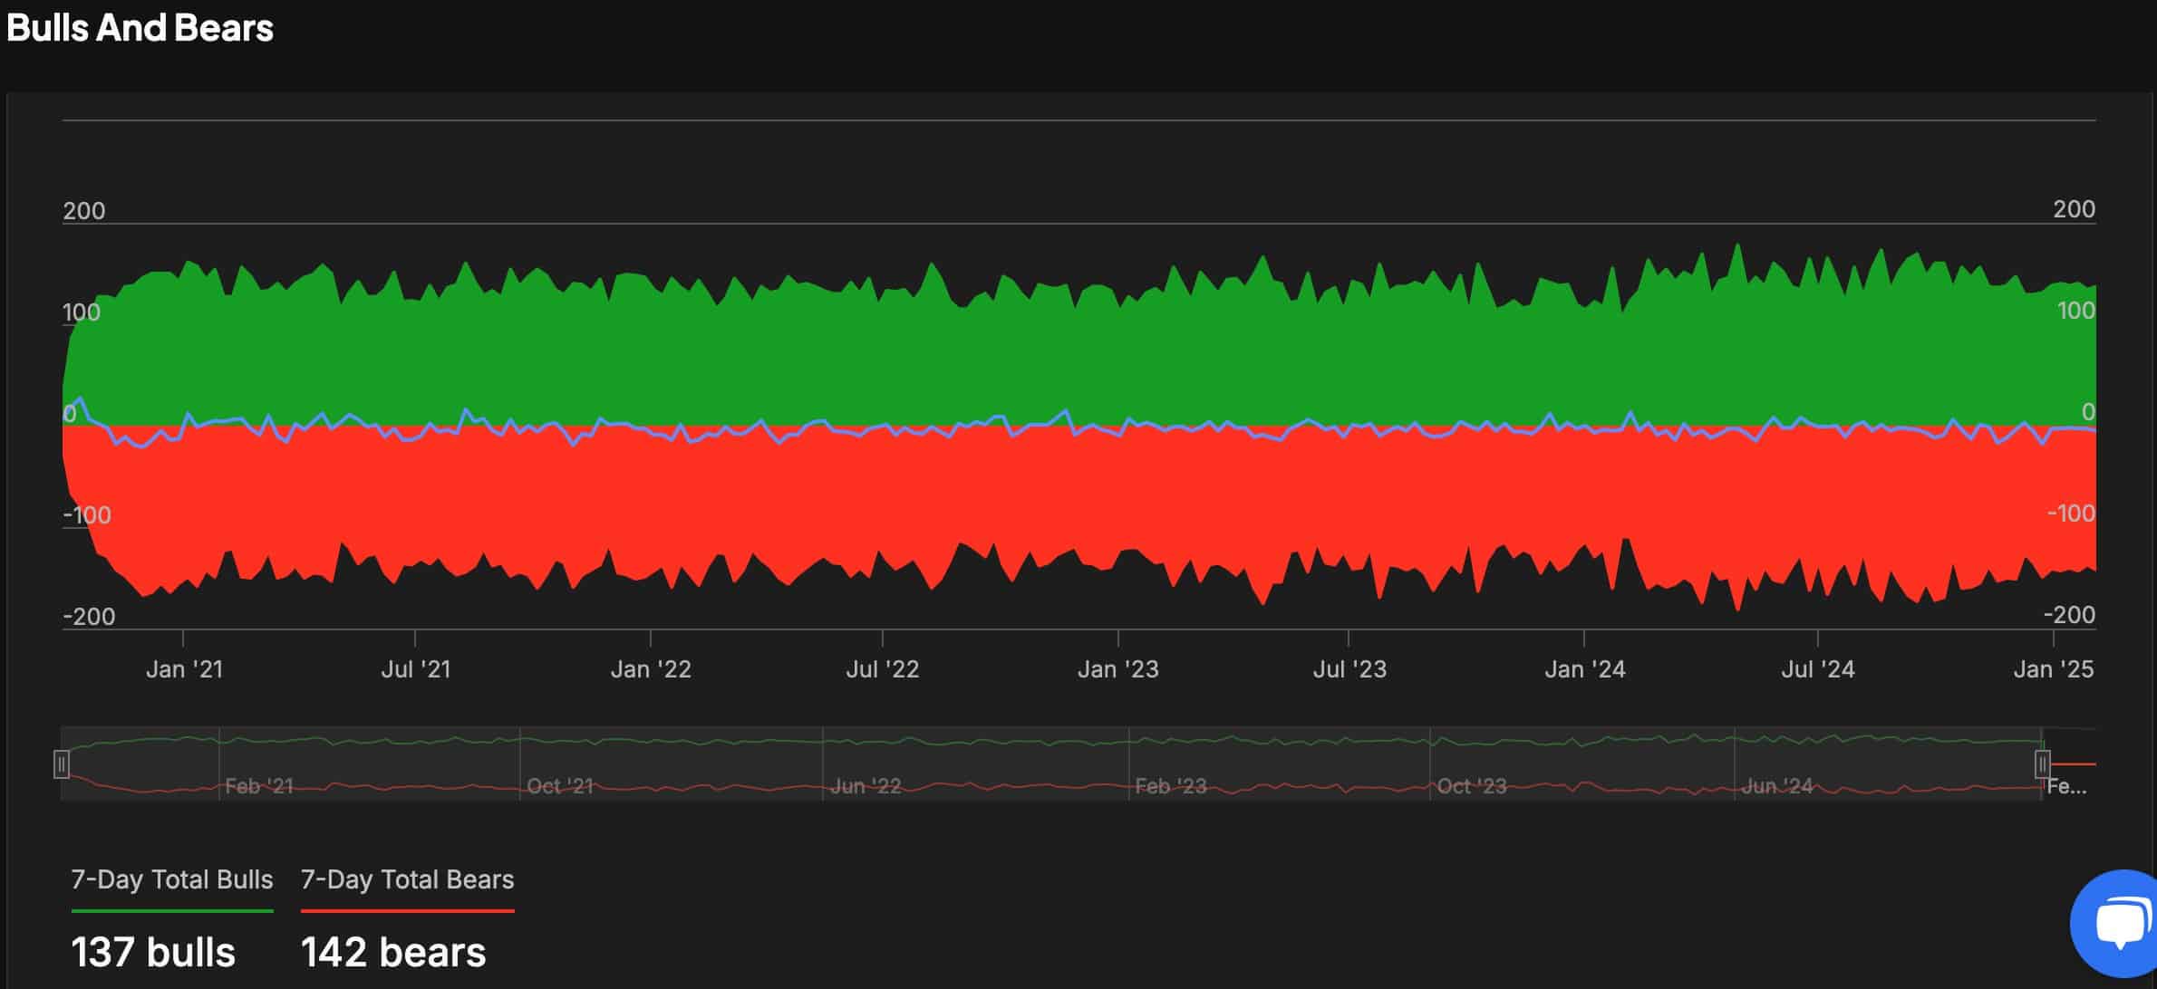Select the Jan '23 x-axis label
This screenshot has height=989, width=2157.
coord(1117,669)
